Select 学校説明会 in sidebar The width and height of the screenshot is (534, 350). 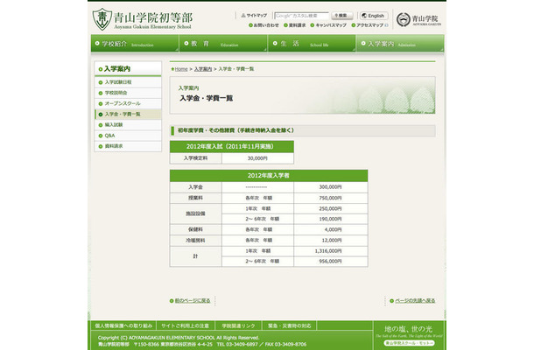[x=128, y=93]
